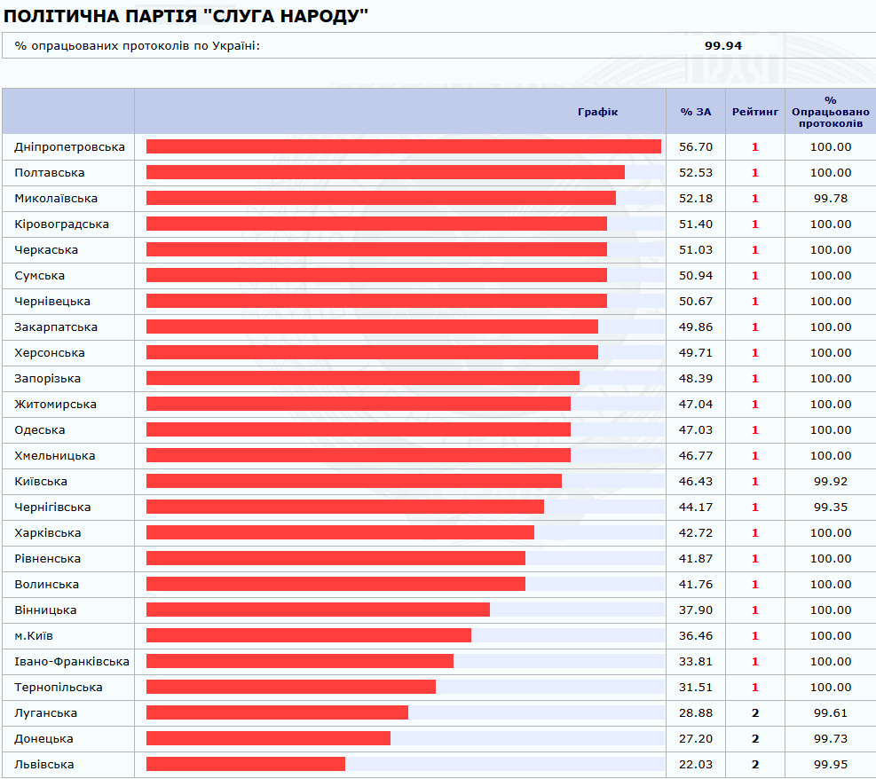
Task: Select the 33.81 percentage value
Action: pyautogui.click(x=696, y=661)
